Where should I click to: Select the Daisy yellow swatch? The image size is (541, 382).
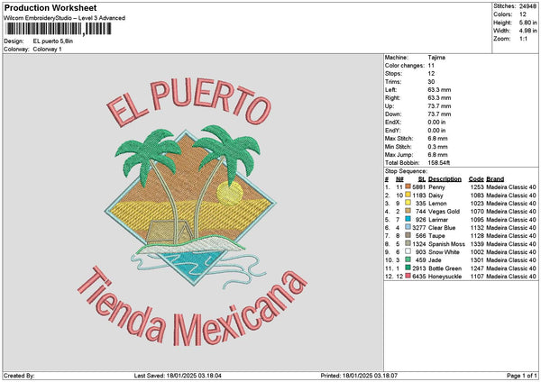[x=408, y=196]
